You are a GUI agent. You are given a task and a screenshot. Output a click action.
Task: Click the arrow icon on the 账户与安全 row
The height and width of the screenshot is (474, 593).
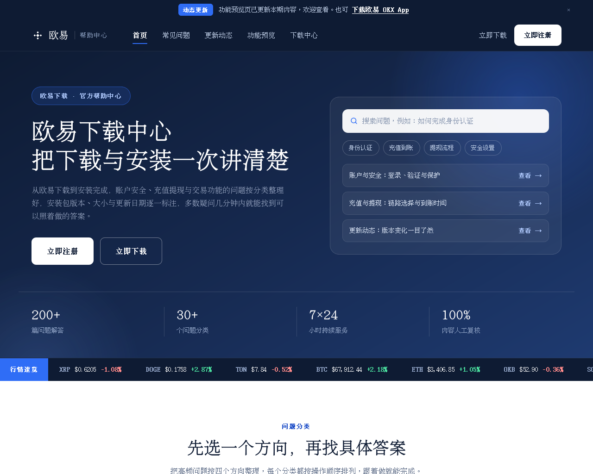pos(538,175)
